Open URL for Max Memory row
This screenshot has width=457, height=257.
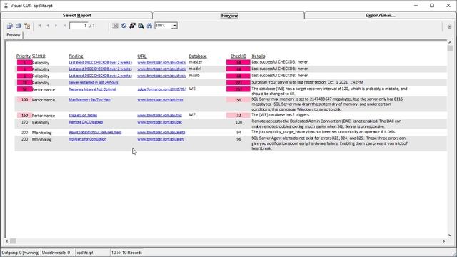[160, 99]
